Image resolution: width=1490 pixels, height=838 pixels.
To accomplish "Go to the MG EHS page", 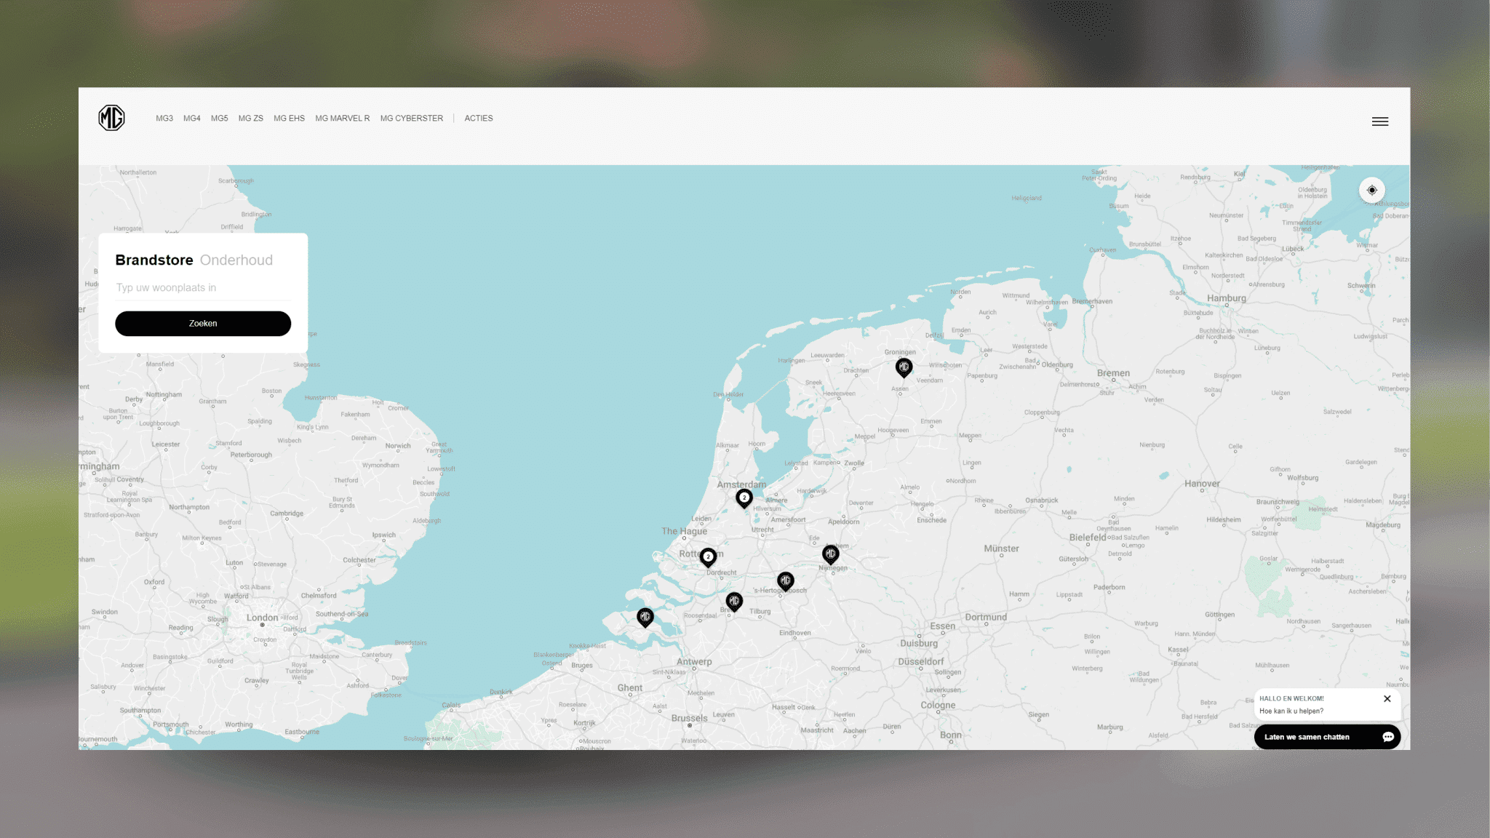I will [290, 118].
